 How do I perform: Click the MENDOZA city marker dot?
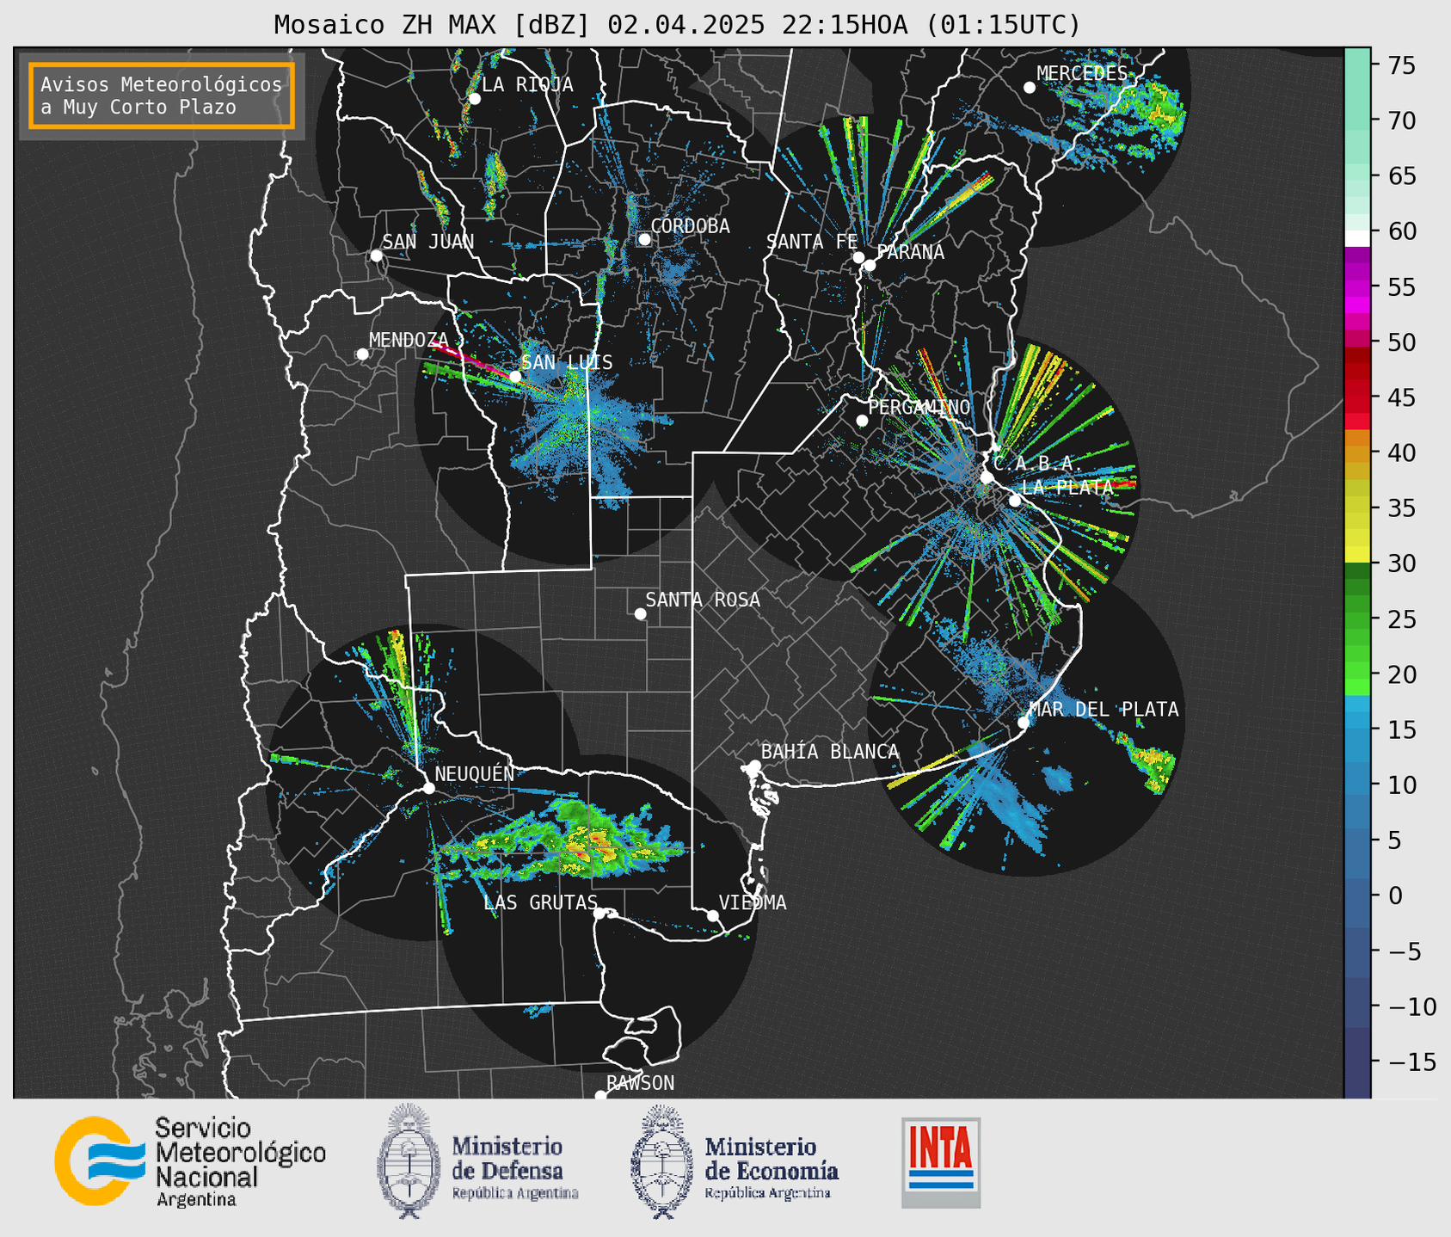pos(362,354)
